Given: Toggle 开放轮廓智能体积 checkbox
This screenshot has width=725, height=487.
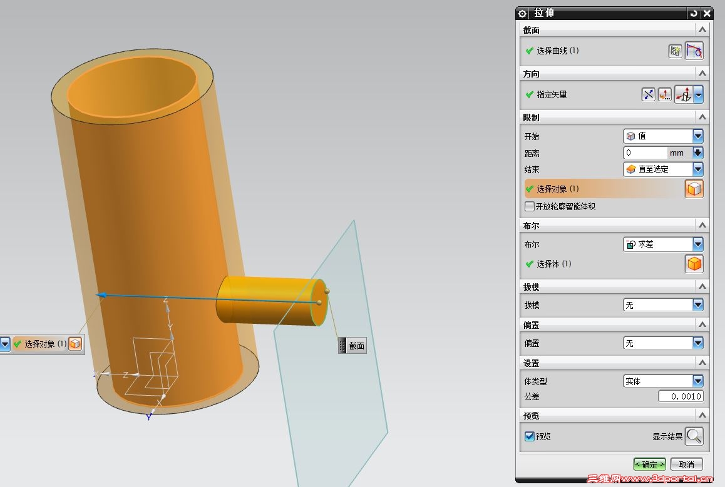Looking at the screenshot, I should point(530,206).
